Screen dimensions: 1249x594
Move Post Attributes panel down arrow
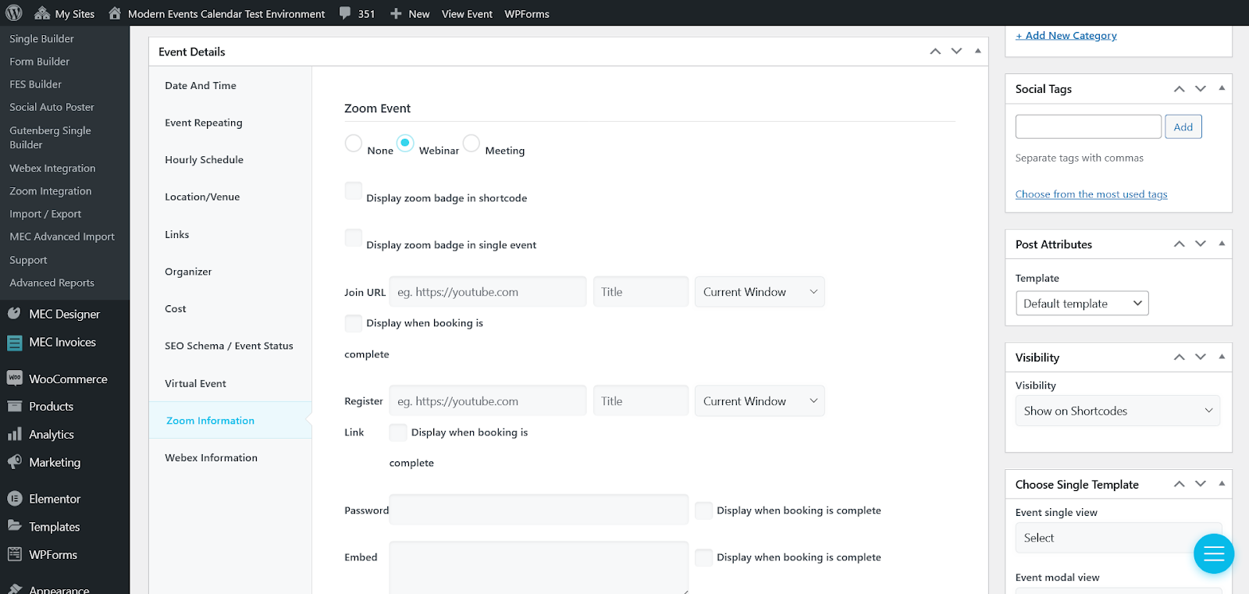click(1201, 244)
